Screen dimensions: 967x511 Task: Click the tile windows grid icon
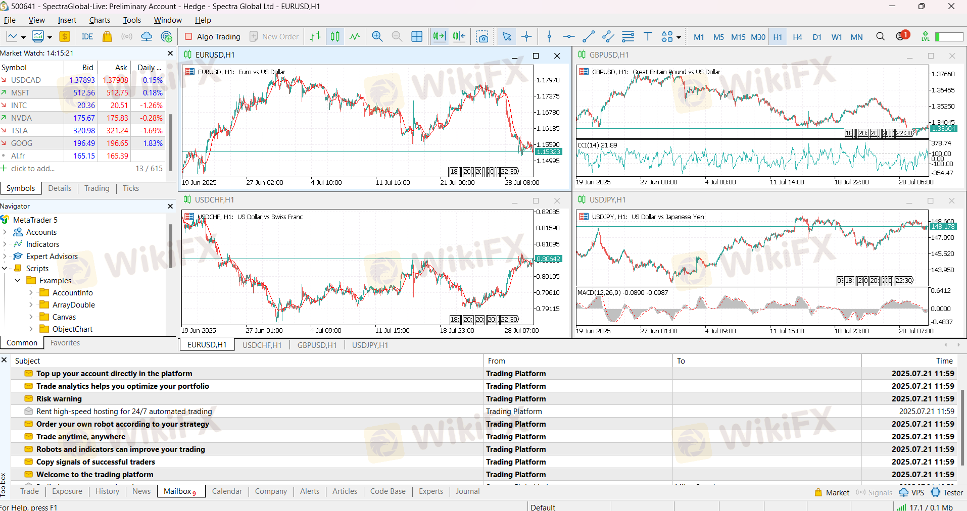click(417, 36)
